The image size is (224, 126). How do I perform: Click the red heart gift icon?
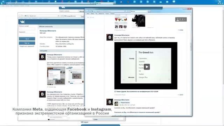pos(116,20)
